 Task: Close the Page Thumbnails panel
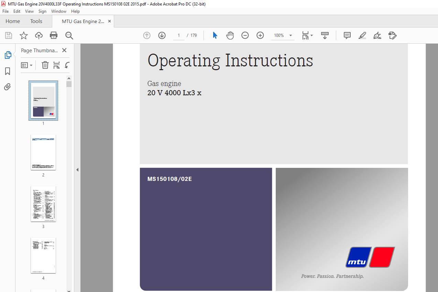tap(64, 50)
